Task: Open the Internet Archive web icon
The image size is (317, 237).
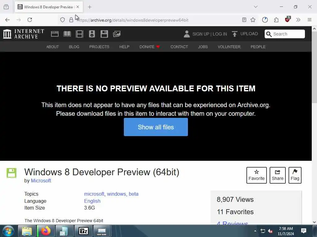Action: click(54, 34)
